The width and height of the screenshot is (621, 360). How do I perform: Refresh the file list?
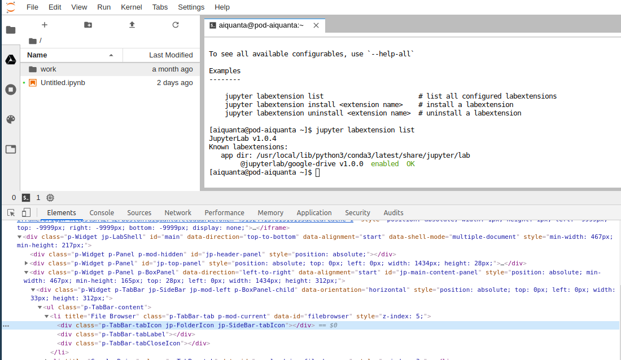click(176, 25)
